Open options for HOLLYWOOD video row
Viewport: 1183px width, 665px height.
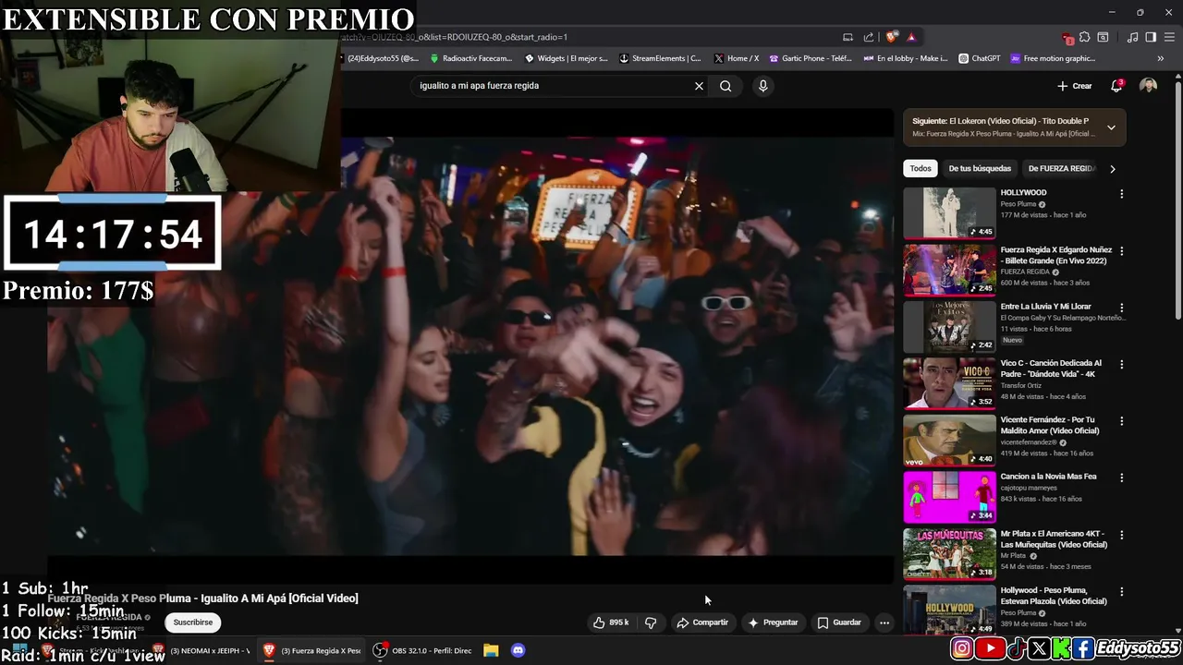pos(1121,194)
